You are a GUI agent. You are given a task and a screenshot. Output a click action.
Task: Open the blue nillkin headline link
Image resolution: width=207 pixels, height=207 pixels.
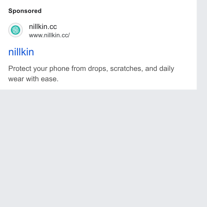tap(21, 52)
